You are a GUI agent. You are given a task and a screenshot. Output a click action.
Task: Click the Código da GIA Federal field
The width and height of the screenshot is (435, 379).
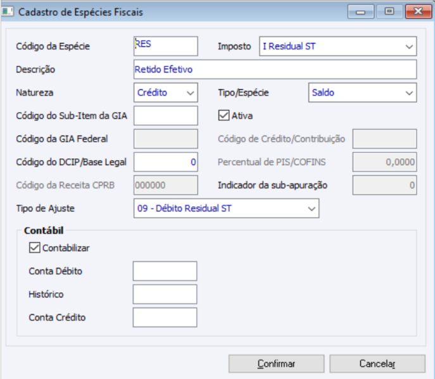point(166,139)
